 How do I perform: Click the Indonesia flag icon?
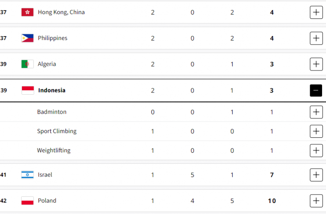pyautogui.click(x=27, y=90)
